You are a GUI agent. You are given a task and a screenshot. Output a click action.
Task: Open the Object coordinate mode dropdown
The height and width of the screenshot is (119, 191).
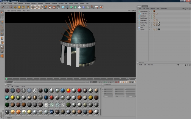108,96
